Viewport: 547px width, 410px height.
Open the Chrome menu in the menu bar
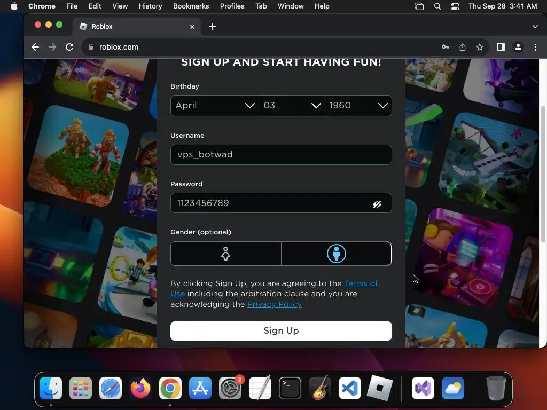pos(42,6)
